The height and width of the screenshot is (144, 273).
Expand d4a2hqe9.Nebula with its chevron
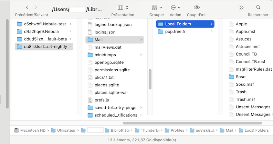click(71, 32)
